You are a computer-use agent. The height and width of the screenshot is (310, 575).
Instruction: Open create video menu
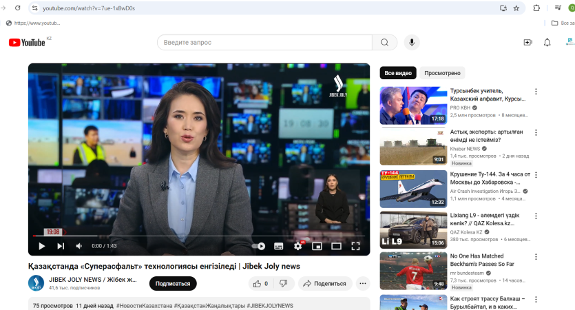coord(527,43)
